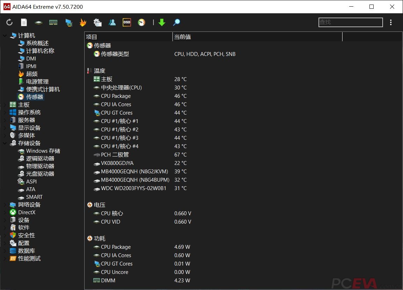Viewport: 403px width, 290px height.
Task: Open the Report document icon
Action: [x=24, y=22]
